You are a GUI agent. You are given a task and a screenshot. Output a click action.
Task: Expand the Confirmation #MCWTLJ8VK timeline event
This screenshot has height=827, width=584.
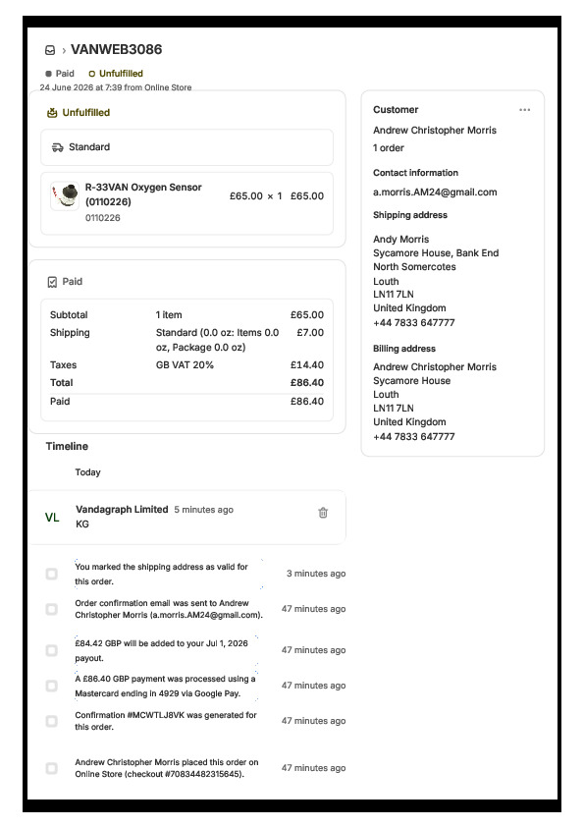[166, 721]
